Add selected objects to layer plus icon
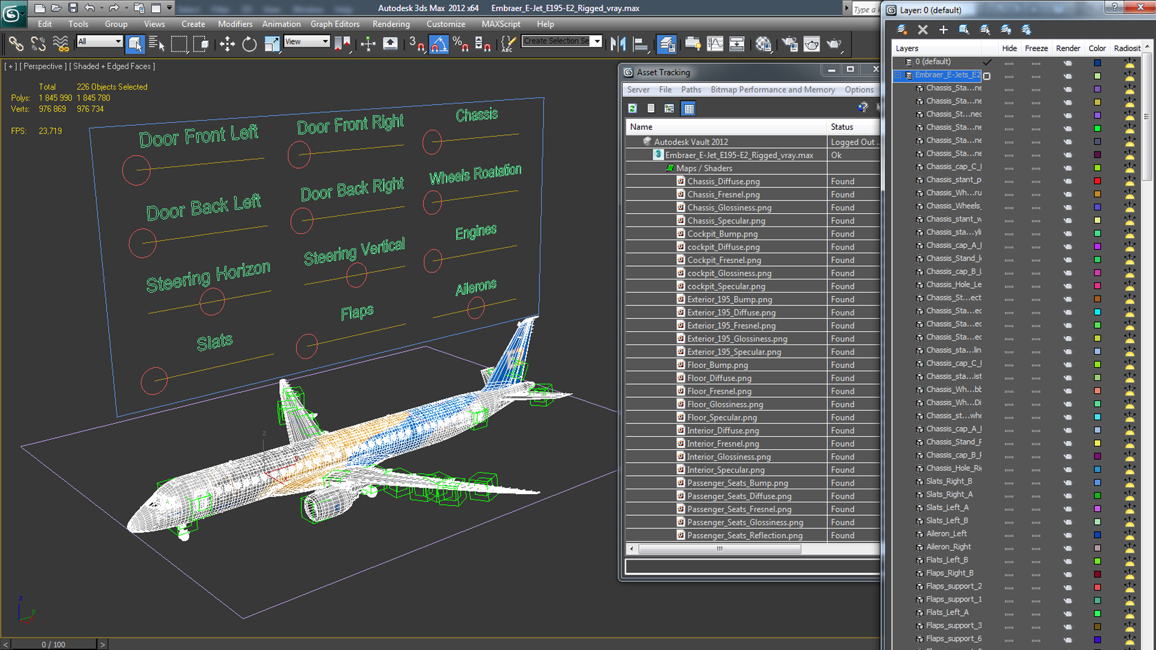Viewport: 1156px width, 650px height. tap(943, 29)
